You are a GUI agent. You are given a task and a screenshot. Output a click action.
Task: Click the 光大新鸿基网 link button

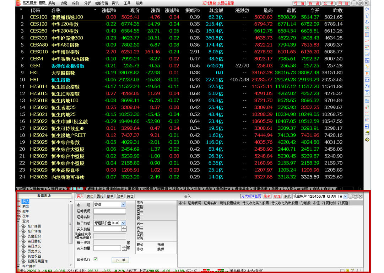[251, 196]
